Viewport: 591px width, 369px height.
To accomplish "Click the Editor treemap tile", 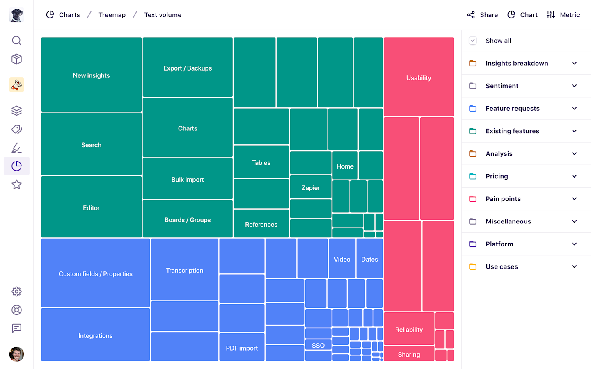I will 91,207.
